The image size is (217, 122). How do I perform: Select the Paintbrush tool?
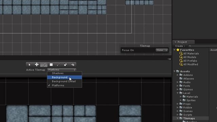[x=44, y=65]
